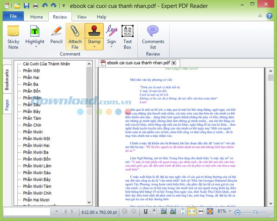This screenshot has height=221, width=277.
Task: Select the Pencil drawing tool
Action: click(56, 34)
